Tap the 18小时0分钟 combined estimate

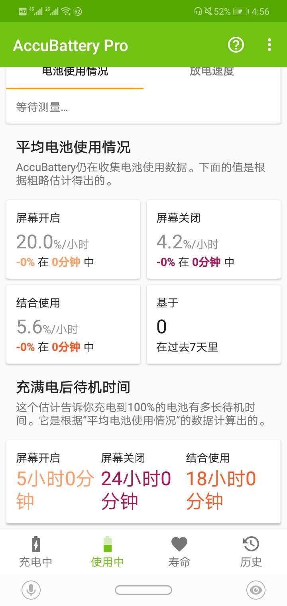point(221,490)
